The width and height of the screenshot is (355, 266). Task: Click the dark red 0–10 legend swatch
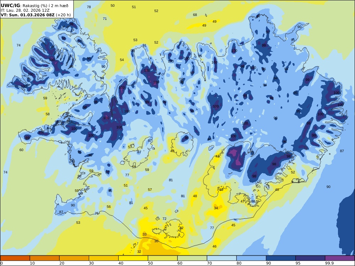click(x=15, y=258)
